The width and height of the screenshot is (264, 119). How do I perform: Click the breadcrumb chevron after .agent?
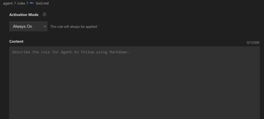pos(15,3)
